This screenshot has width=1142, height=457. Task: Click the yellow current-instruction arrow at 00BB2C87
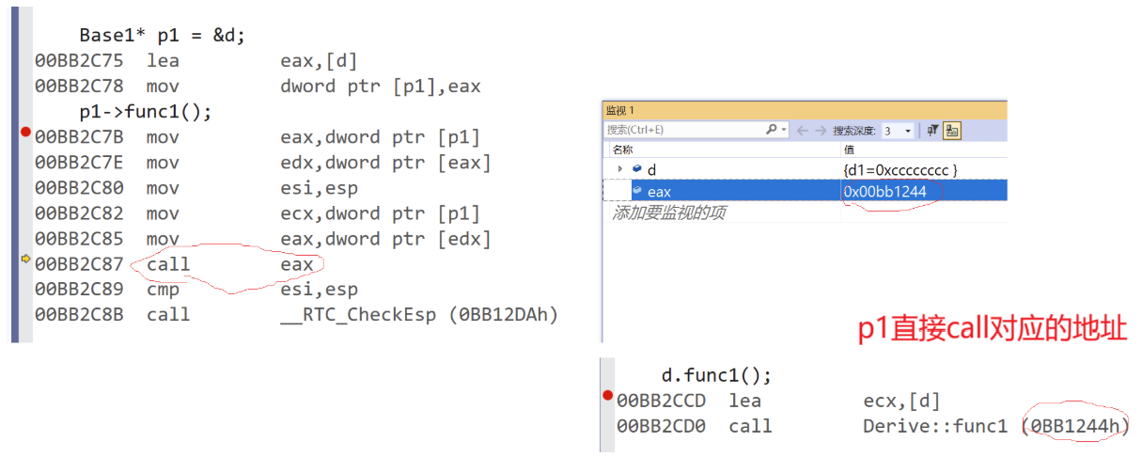(26, 260)
